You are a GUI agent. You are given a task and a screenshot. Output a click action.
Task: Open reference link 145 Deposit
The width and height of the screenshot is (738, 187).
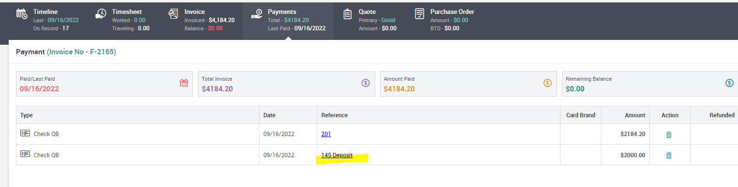pos(337,155)
